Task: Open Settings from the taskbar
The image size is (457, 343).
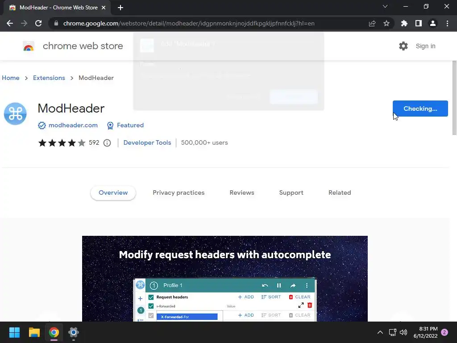Action: click(x=74, y=332)
